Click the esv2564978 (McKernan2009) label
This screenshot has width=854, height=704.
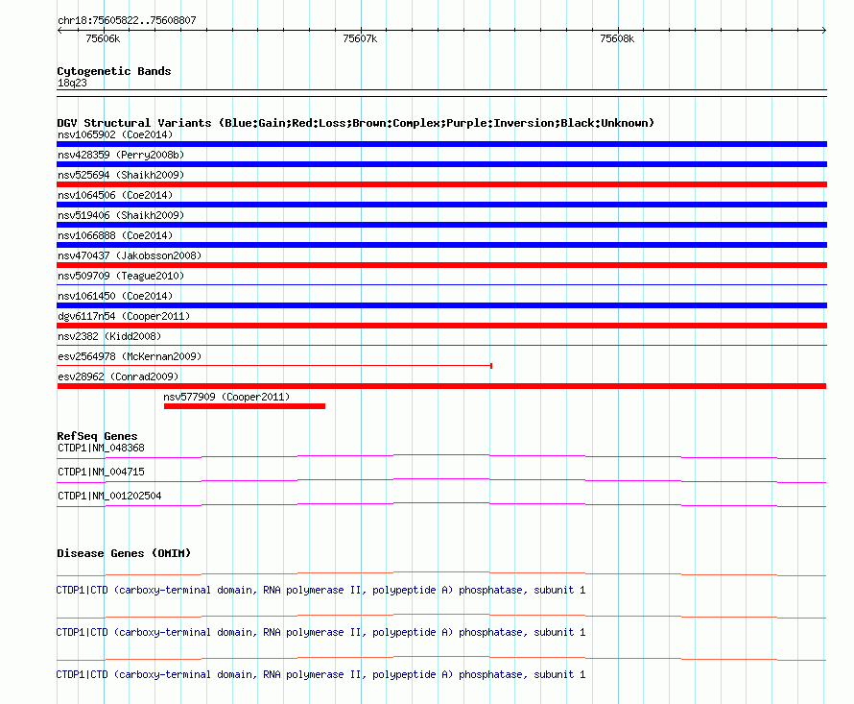click(130, 356)
